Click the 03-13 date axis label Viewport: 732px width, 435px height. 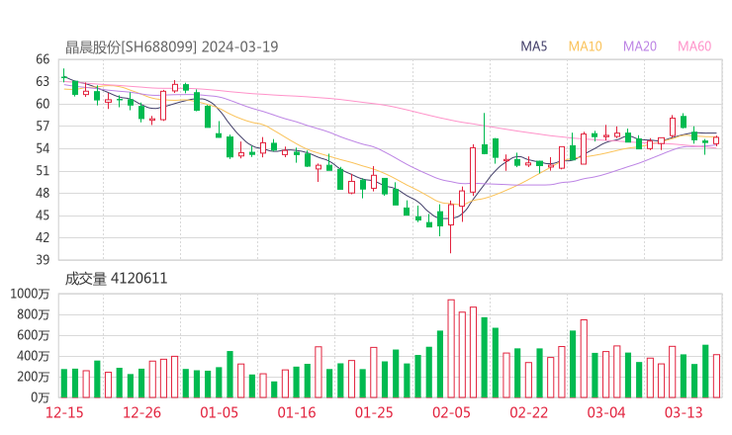point(684,412)
